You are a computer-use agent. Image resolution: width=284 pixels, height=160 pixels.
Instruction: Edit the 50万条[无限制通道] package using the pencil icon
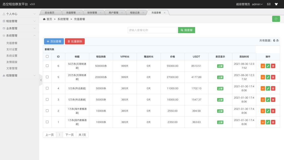[268, 66]
